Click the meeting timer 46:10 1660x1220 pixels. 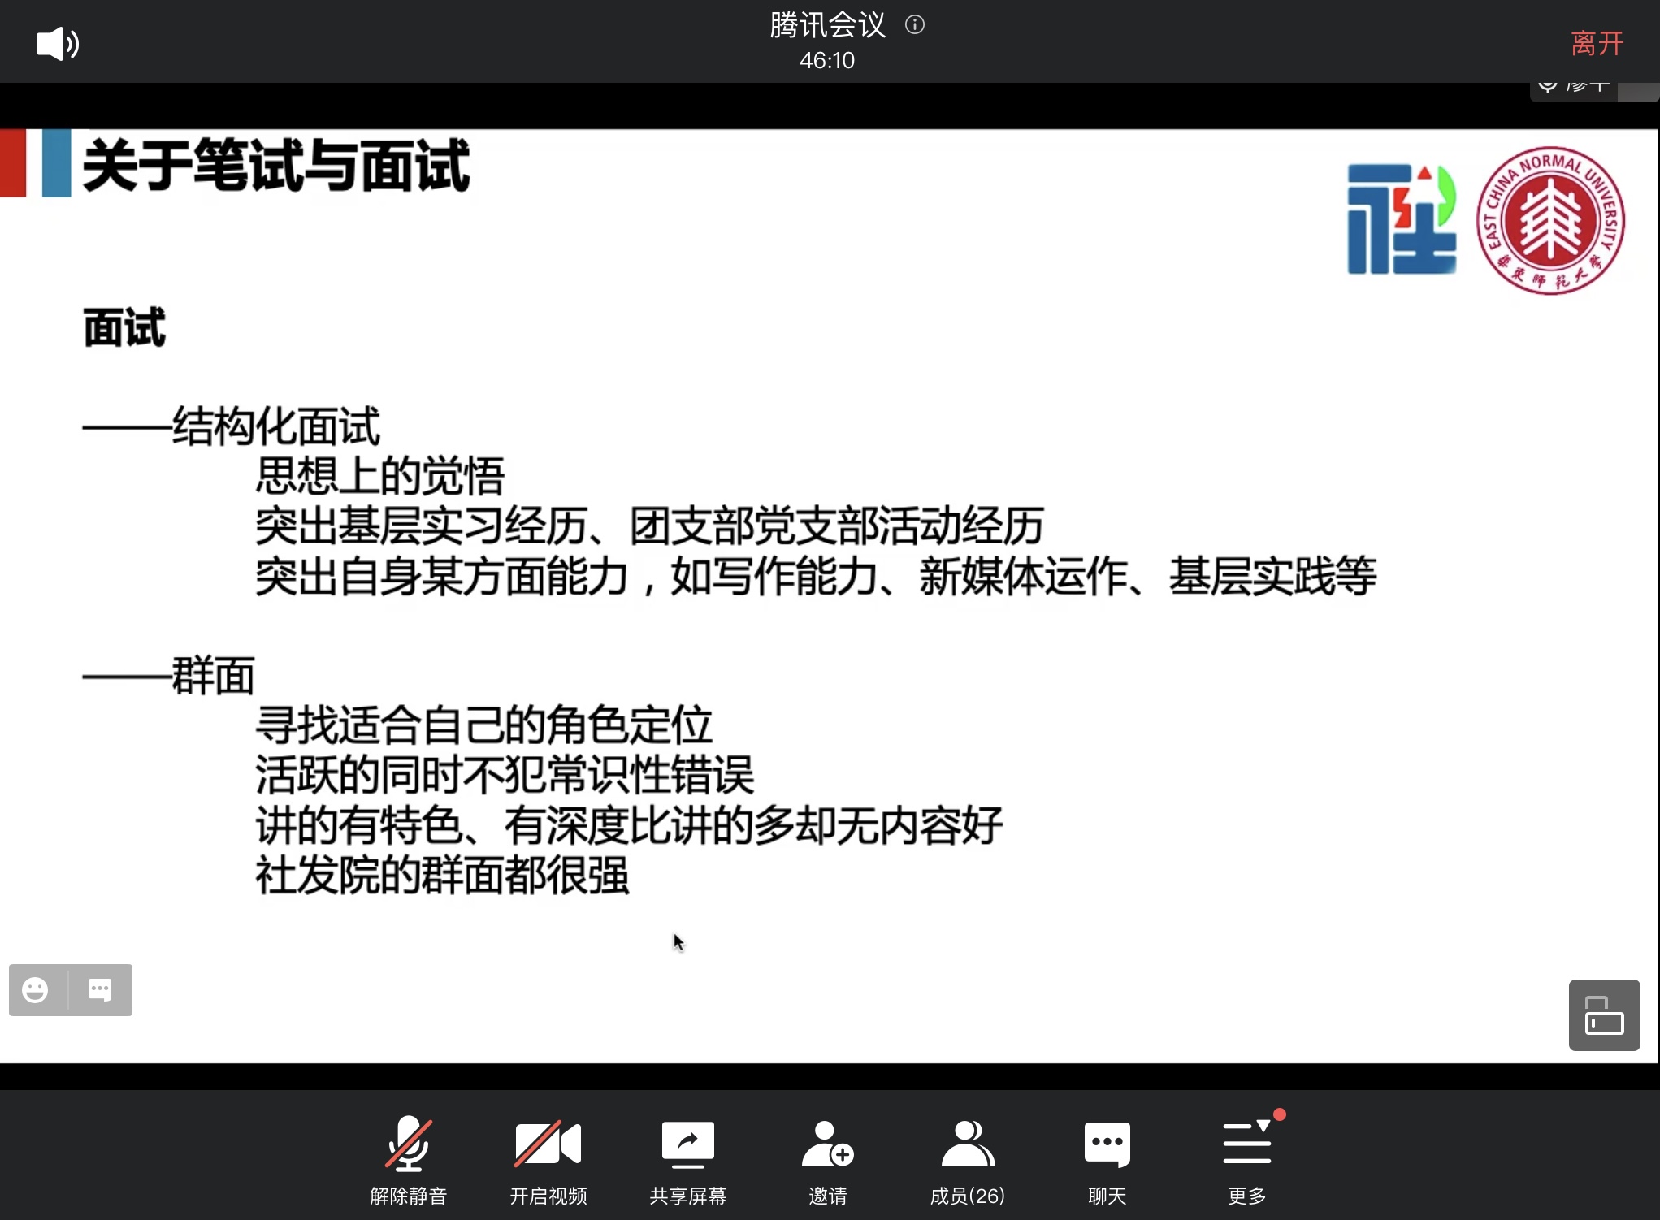[x=826, y=61]
